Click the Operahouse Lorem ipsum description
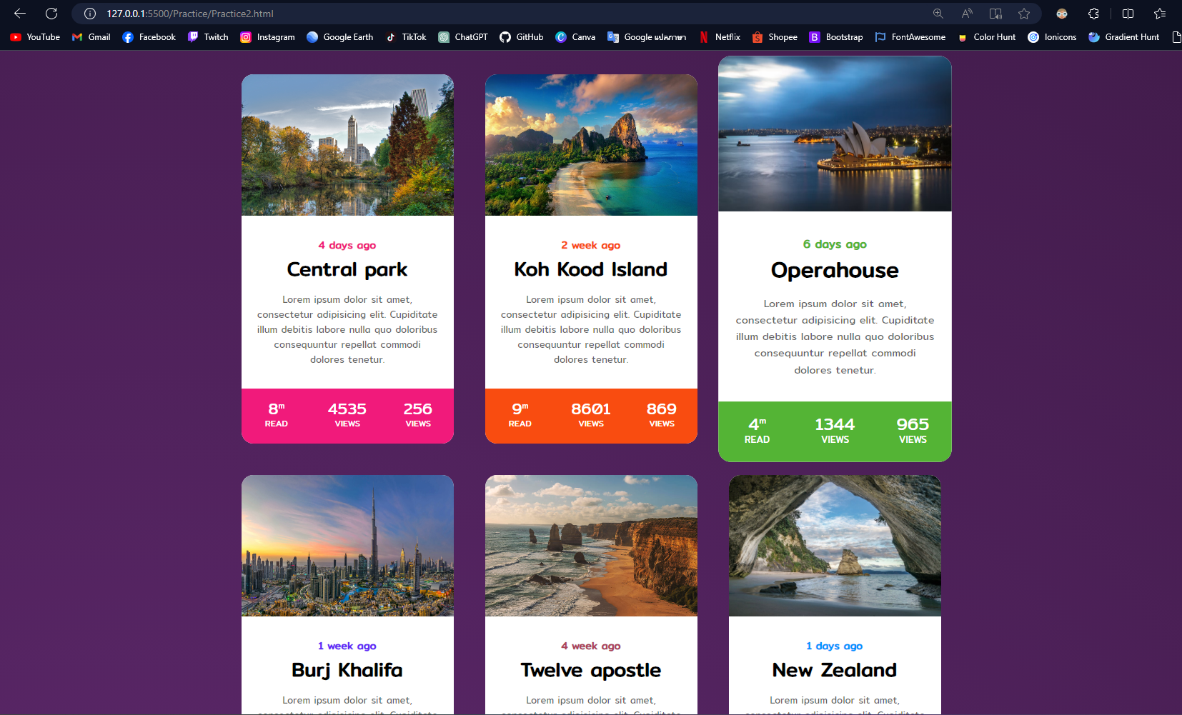Viewport: 1182px width, 715px height. tap(835, 336)
